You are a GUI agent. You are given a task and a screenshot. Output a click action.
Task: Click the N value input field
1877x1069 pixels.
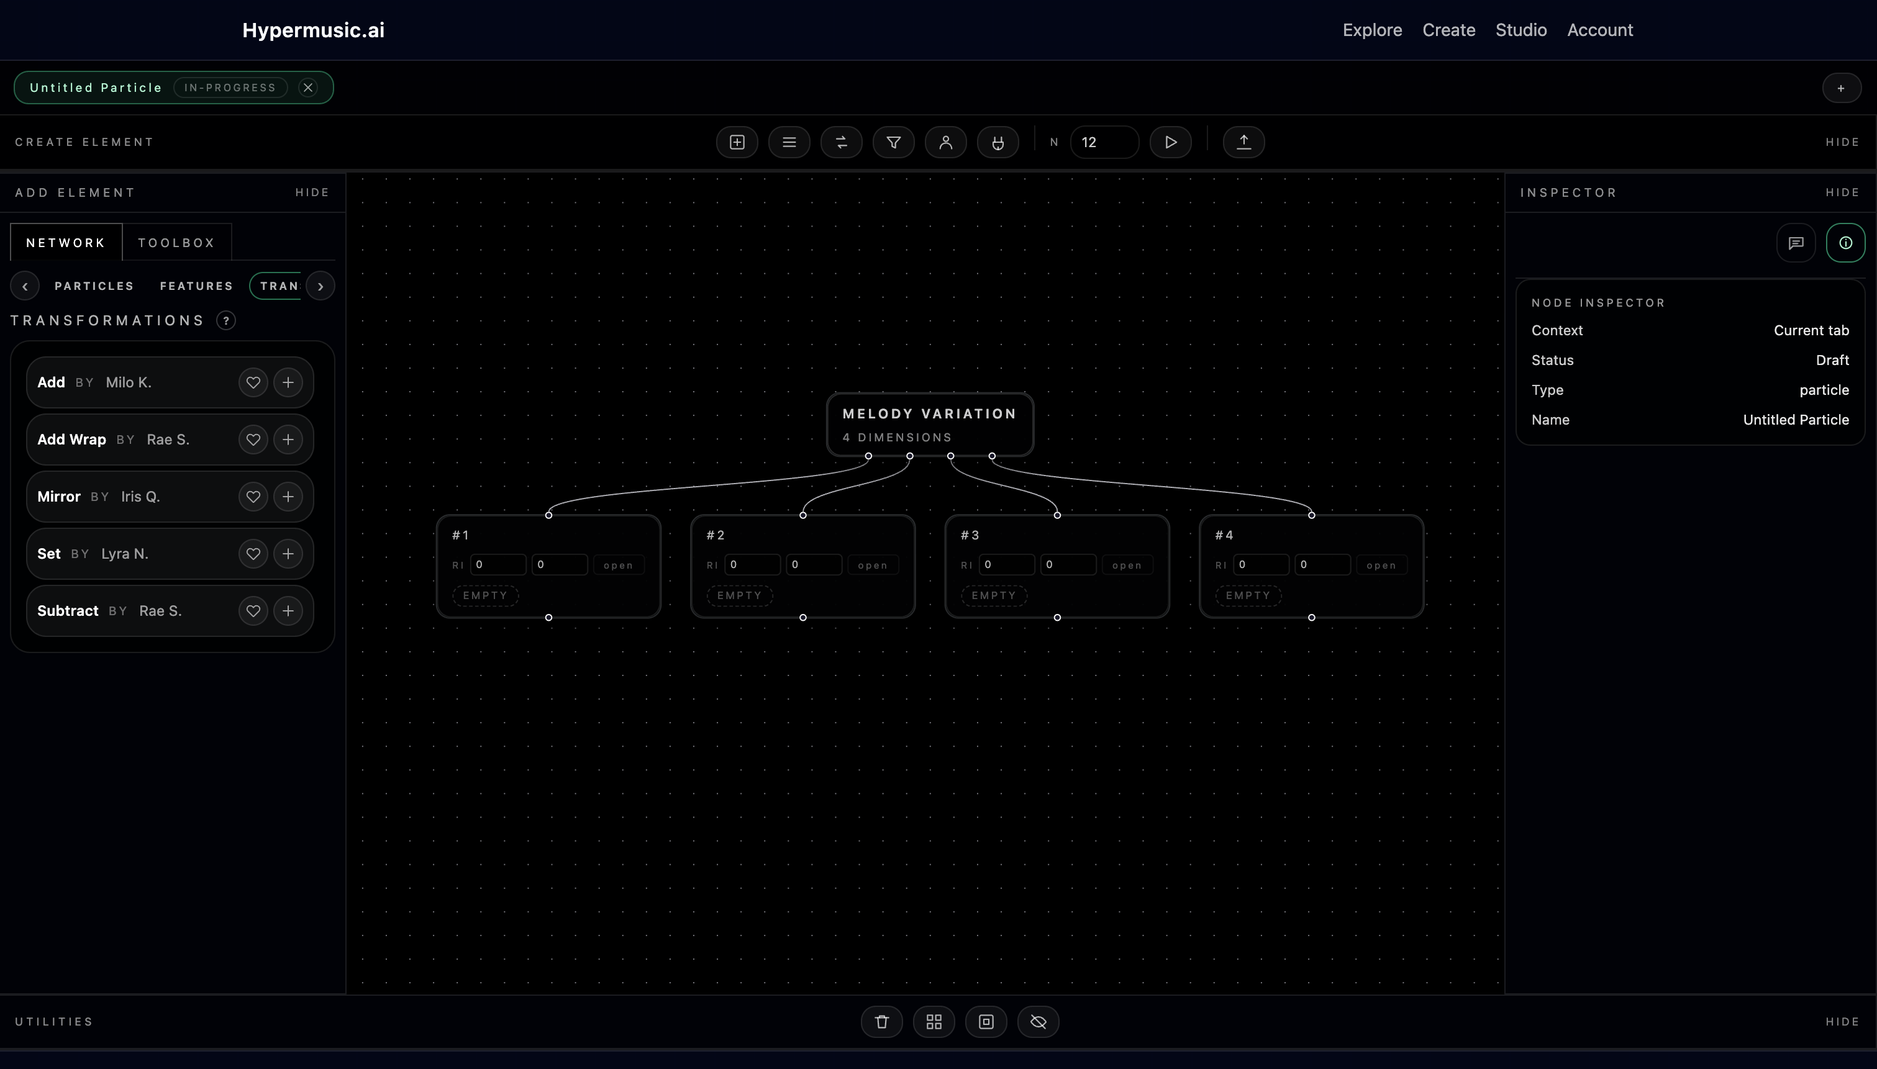pyautogui.click(x=1104, y=142)
